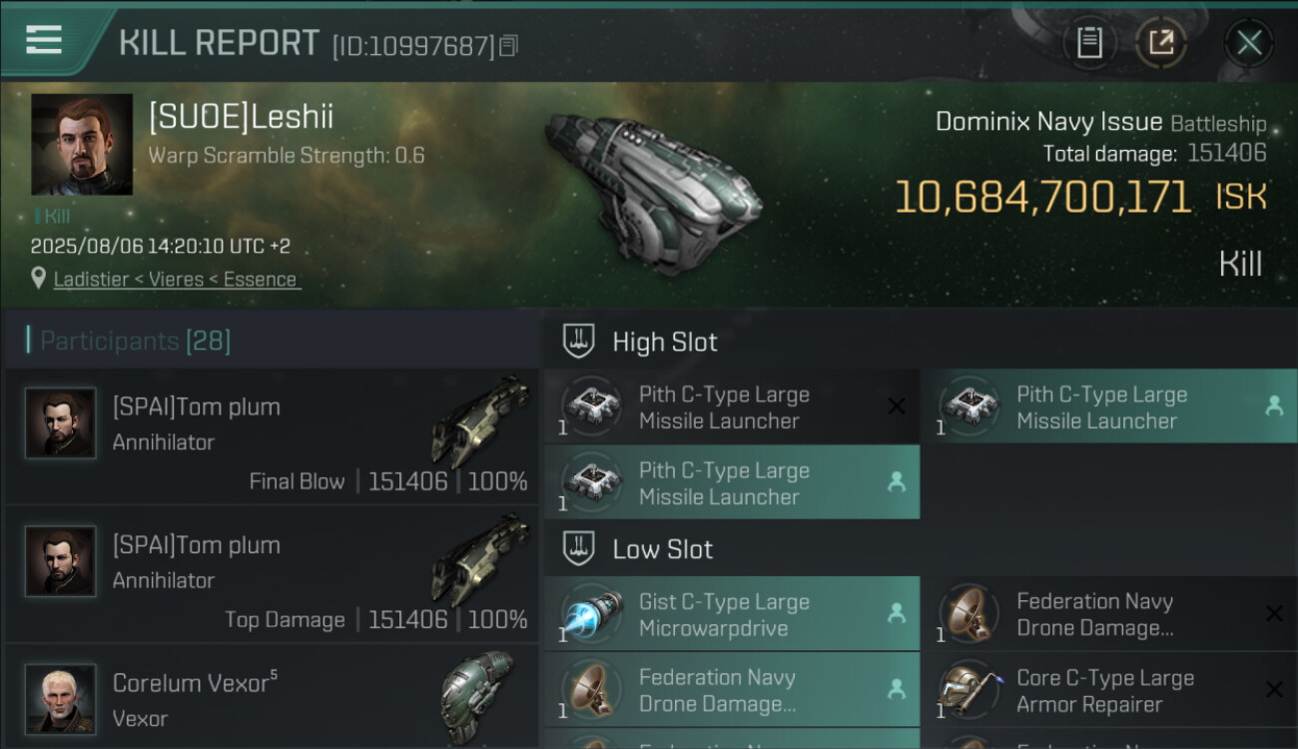Screen dimensions: 1298x749
Task: Copy the kill report ID
Action: click(509, 46)
